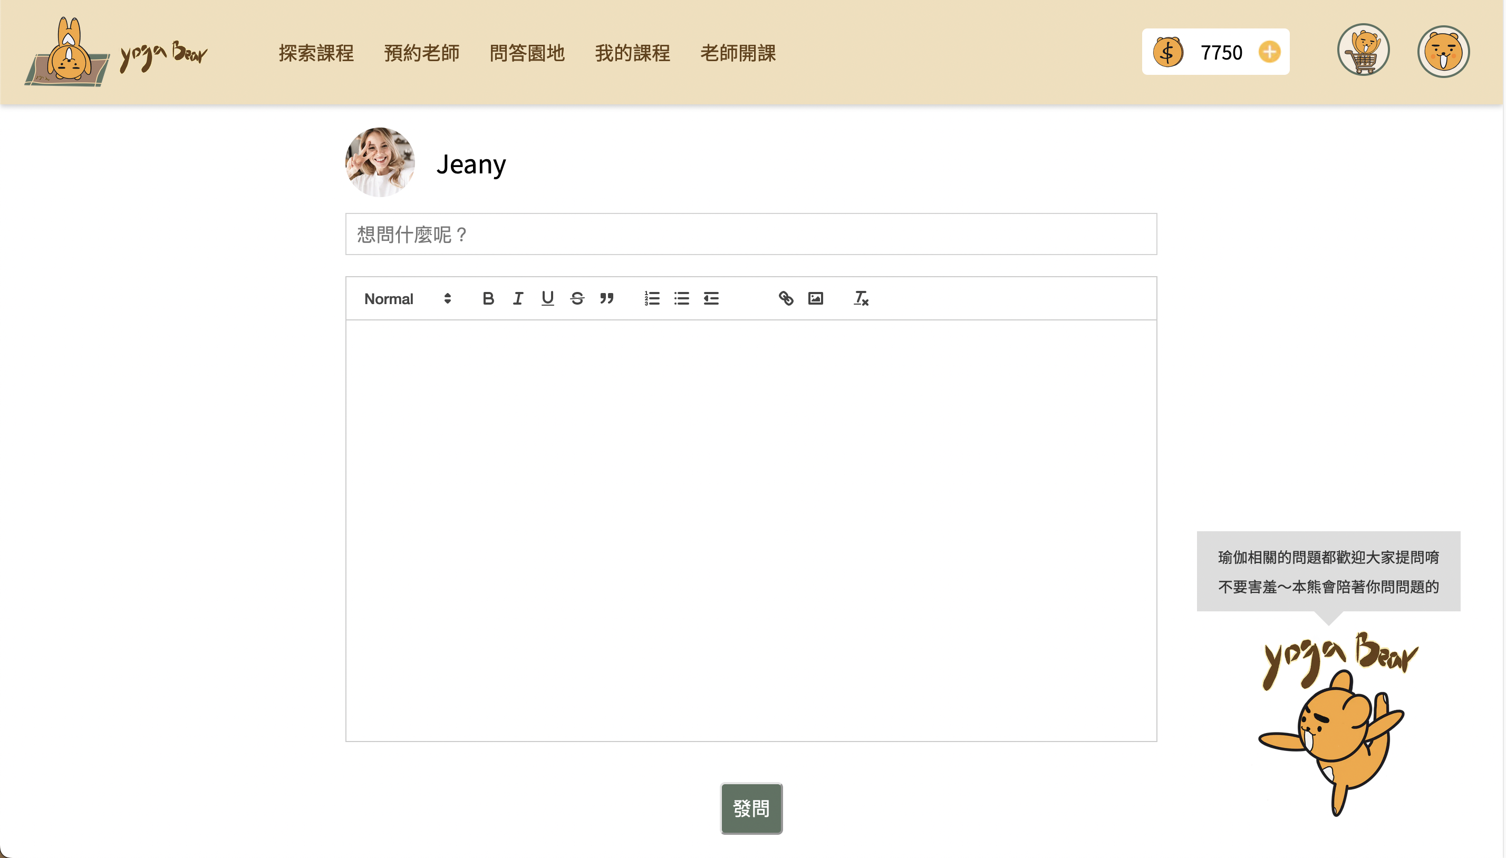Viewport: 1506px width, 858px height.
Task: Open the user profile bear avatar
Action: (1443, 52)
